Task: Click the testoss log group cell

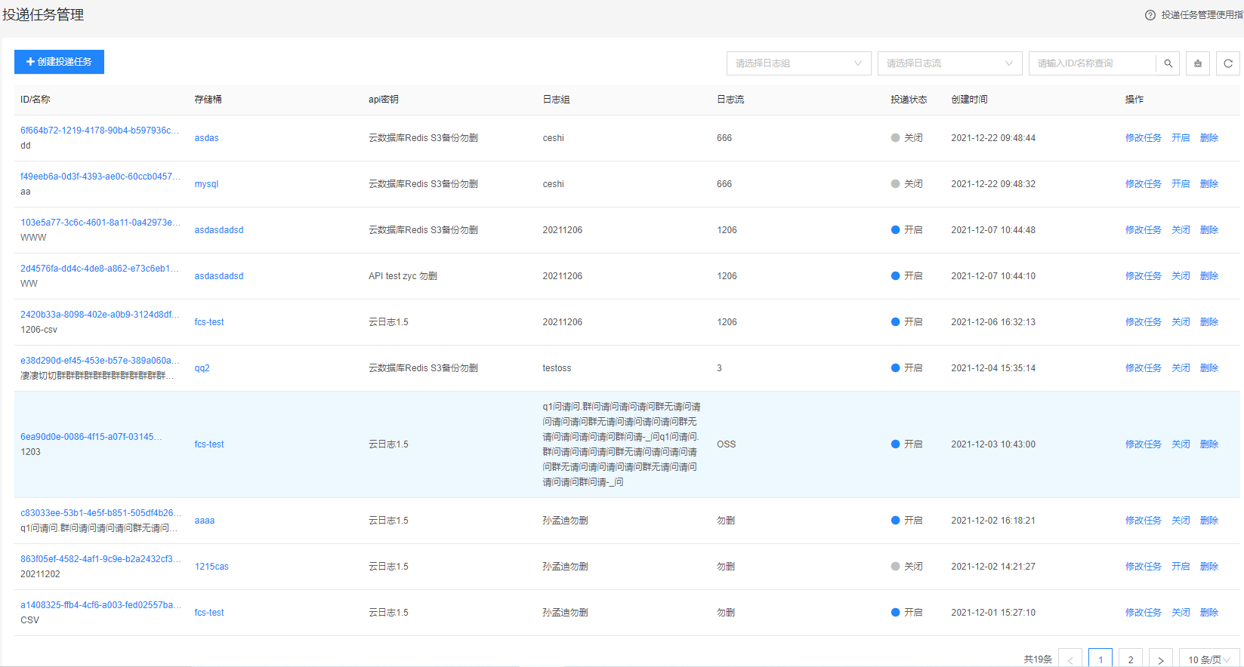Action: click(557, 368)
